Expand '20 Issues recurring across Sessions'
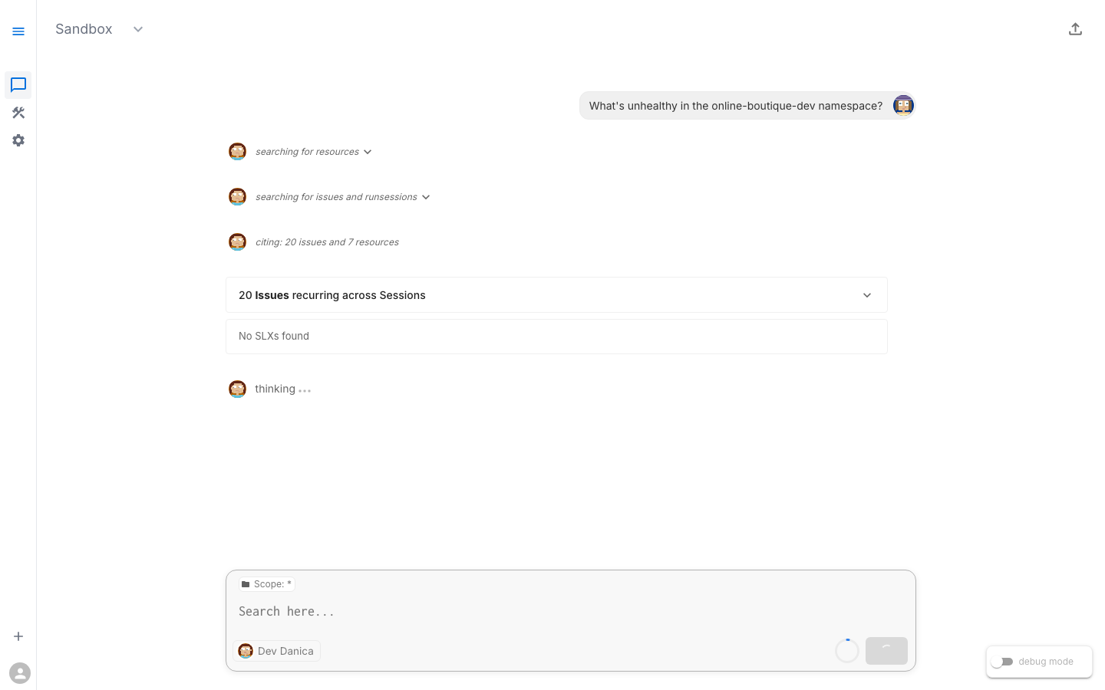This screenshot has height=690, width=1105. (867, 295)
